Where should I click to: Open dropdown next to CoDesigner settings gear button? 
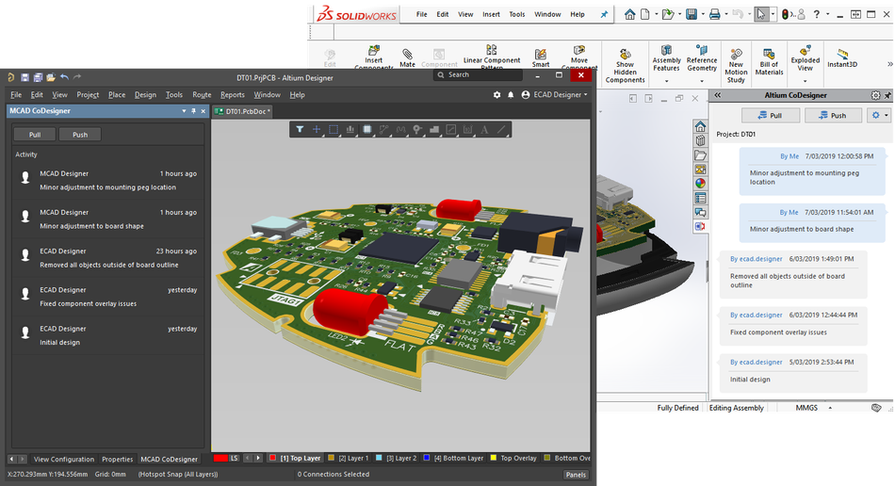coord(886,115)
